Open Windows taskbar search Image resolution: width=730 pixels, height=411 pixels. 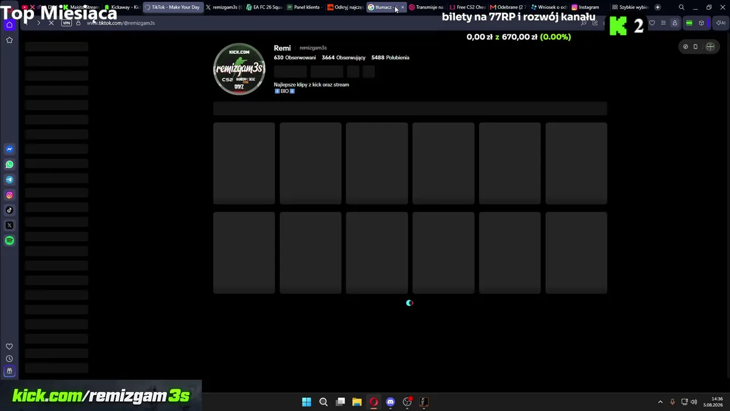click(x=323, y=402)
